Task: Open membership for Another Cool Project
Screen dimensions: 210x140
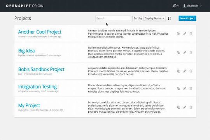Action: tap(178, 33)
